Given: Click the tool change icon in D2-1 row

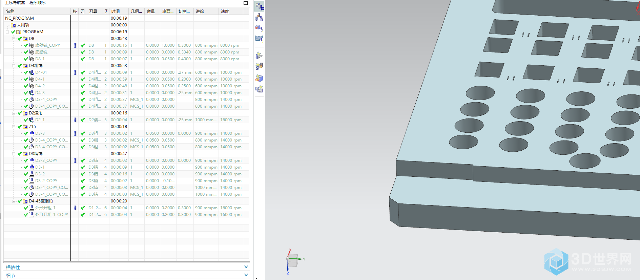Looking at the screenshot, I should pyautogui.click(x=75, y=120).
